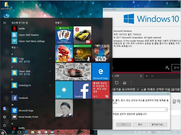The image size is (181, 135).
Task: Open the user account icon in Start sidebar
Action: click(5, 109)
